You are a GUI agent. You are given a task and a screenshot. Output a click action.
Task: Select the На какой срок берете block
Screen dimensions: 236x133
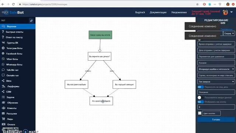point(101,101)
